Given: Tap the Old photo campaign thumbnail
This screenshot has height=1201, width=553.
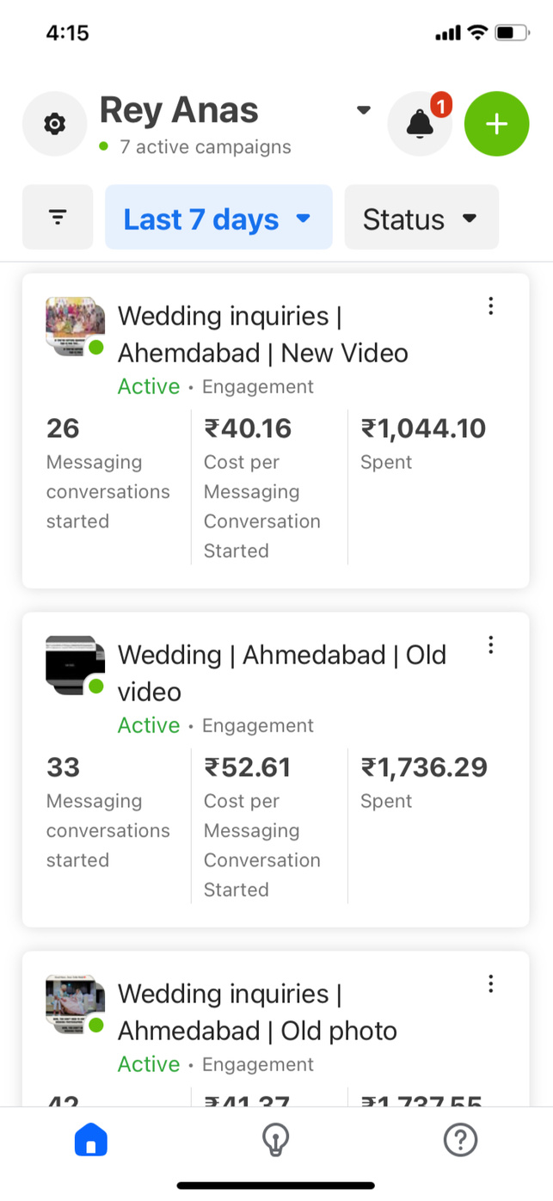Looking at the screenshot, I should pyautogui.click(x=75, y=1004).
